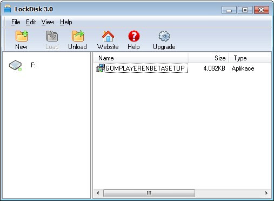Click the New disk toolbar icon
The width and height of the screenshot is (274, 201).
click(x=22, y=36)
